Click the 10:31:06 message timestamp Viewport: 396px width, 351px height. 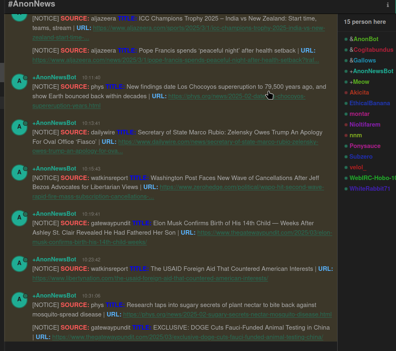click(x=91, y=296)
